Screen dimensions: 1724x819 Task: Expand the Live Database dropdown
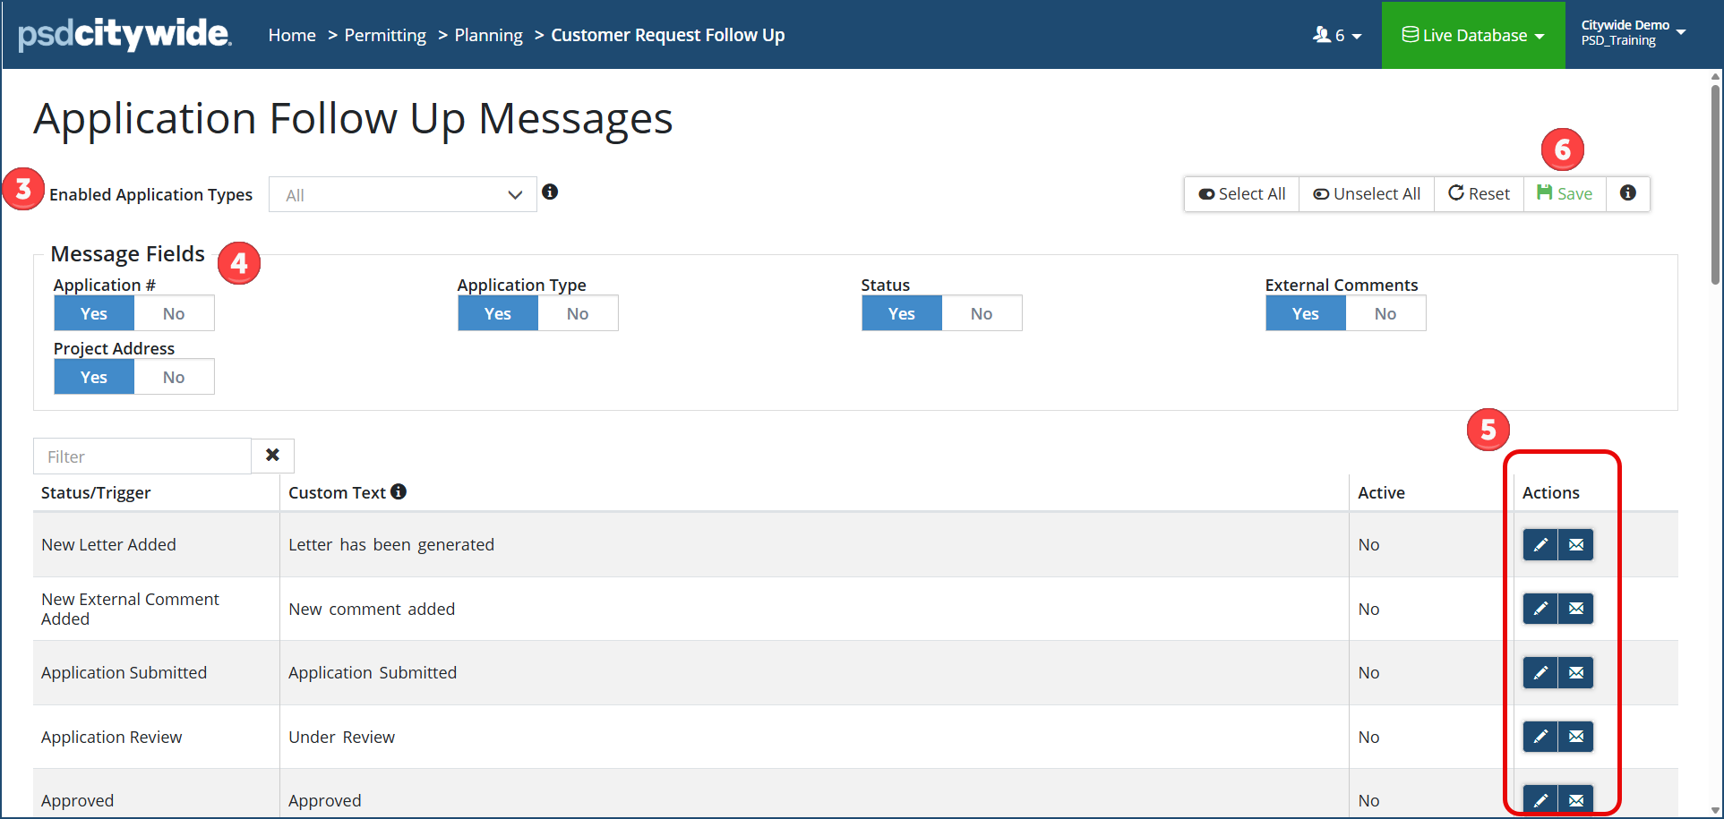click(x=1472, y=35)
